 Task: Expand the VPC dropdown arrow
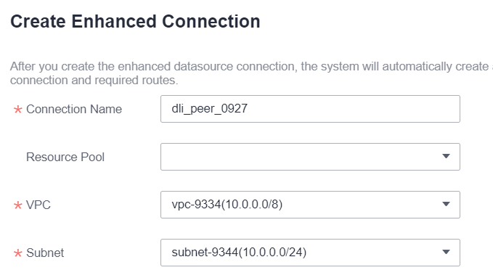point(446,204)
